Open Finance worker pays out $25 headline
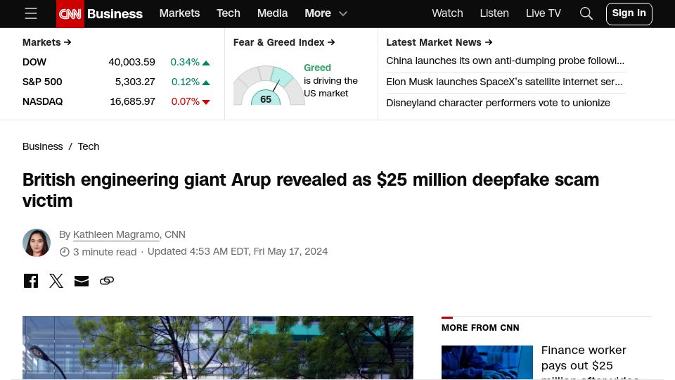 pos(590,362)
